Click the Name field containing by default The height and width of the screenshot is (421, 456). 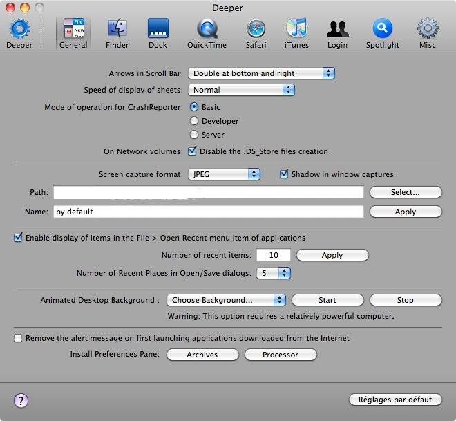tap(209, 212)
